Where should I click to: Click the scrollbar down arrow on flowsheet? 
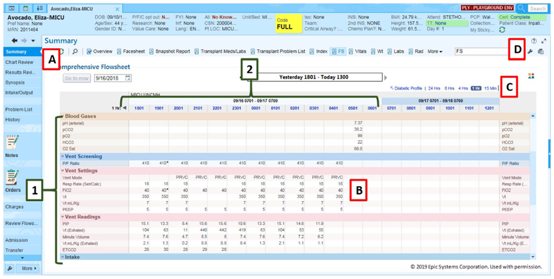532,257
